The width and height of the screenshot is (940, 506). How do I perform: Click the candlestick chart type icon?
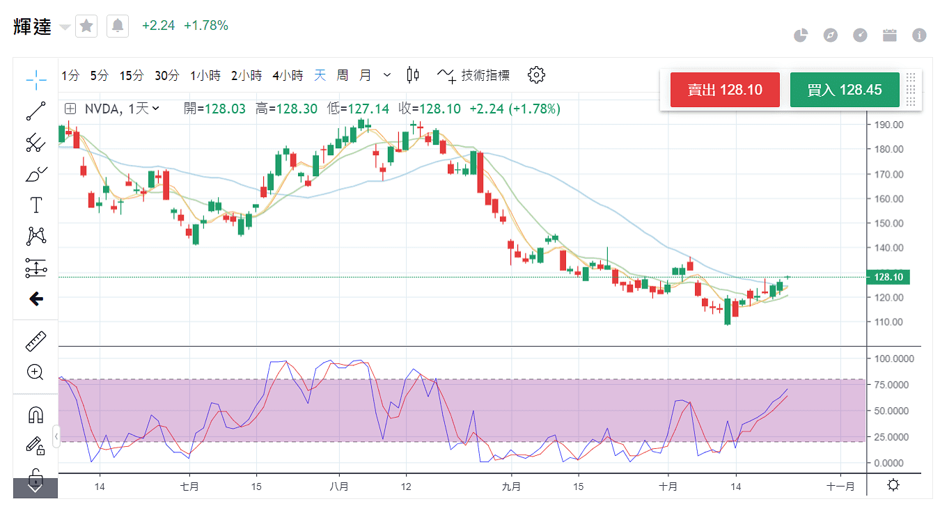tap(413, 75)
